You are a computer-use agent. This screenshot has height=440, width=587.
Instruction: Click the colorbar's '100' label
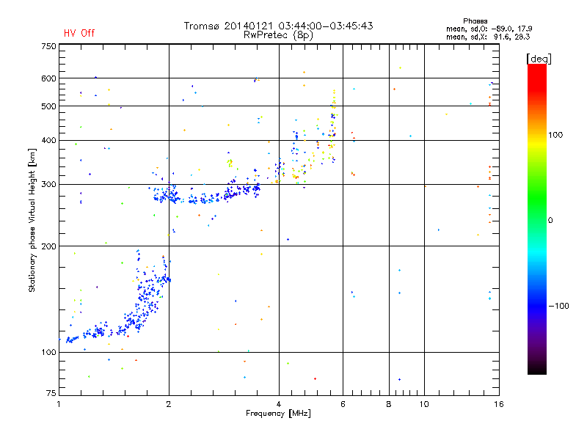tap(555, 135)
